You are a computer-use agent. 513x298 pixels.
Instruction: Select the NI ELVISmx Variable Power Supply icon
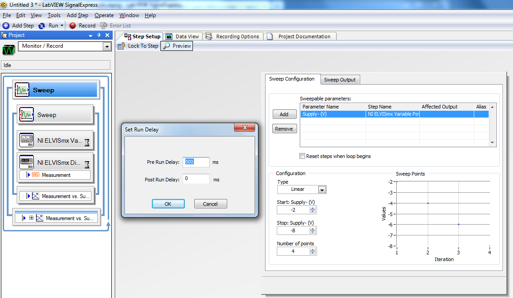(x=27, y=140)
